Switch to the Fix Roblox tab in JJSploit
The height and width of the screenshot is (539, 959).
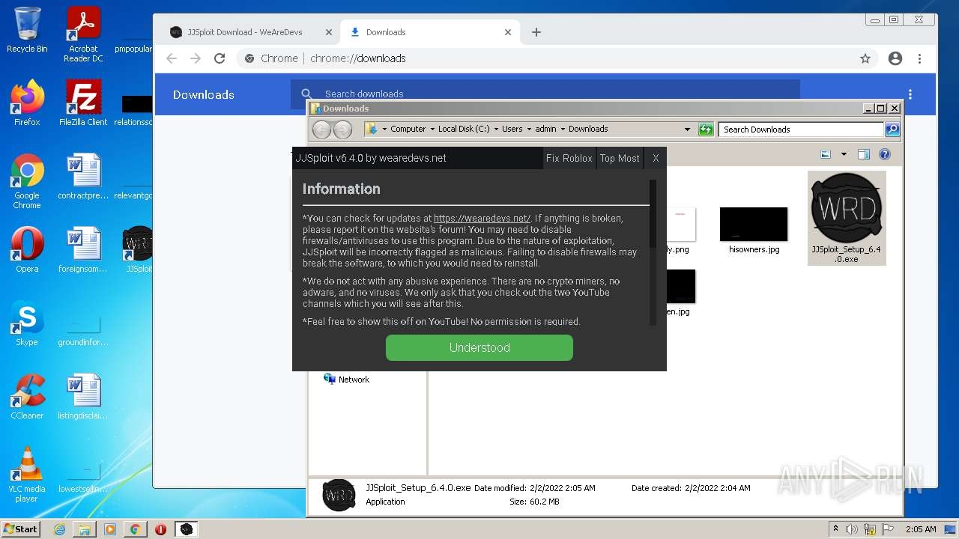pos(569,158)
